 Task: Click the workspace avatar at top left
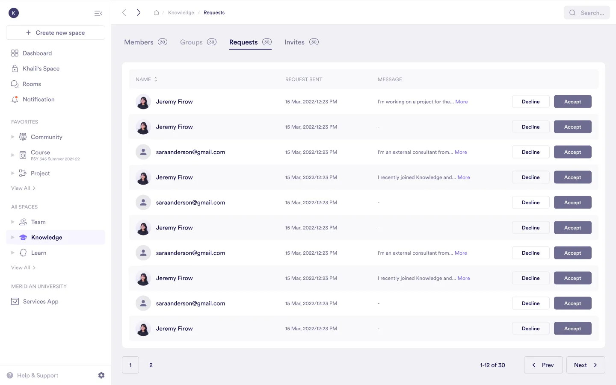(13, 13)
